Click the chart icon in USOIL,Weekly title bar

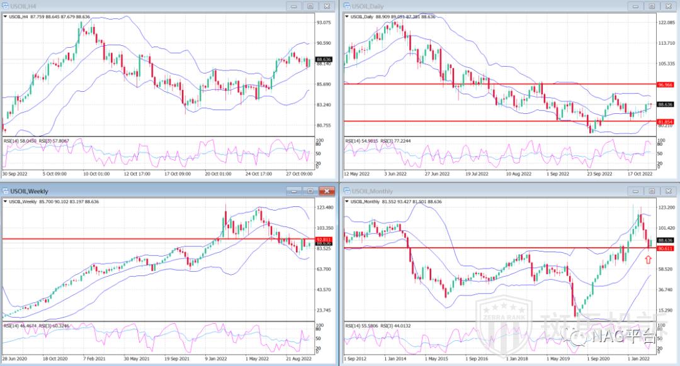[6, 191]
